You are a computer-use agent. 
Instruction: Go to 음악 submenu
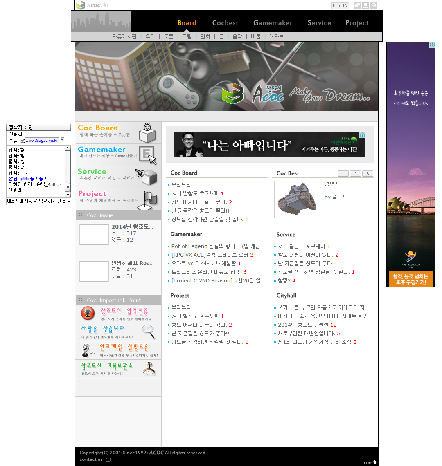tap(237, 36)
